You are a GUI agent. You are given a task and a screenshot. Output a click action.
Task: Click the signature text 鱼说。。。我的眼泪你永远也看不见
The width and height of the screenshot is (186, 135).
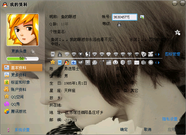pos(81,40)
